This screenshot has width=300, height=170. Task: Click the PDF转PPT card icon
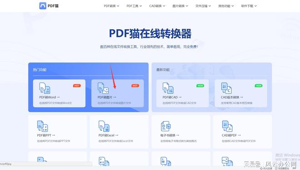coord(42,126)
